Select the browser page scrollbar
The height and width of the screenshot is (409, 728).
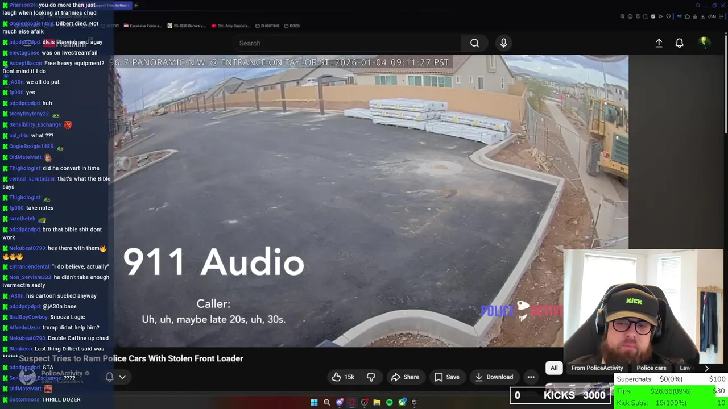click(x=726, y=85)
